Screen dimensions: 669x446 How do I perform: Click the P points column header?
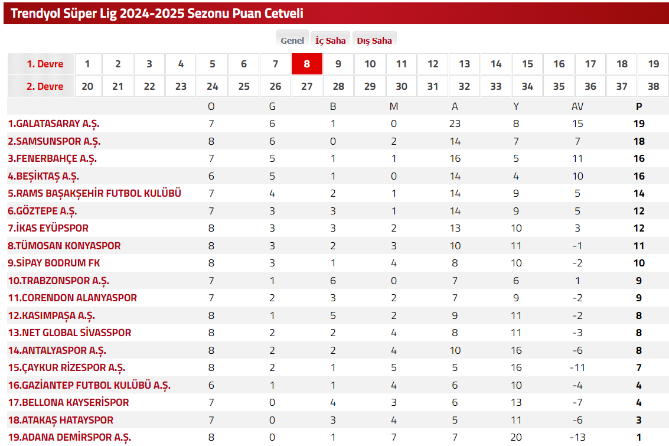pos(639,107)
